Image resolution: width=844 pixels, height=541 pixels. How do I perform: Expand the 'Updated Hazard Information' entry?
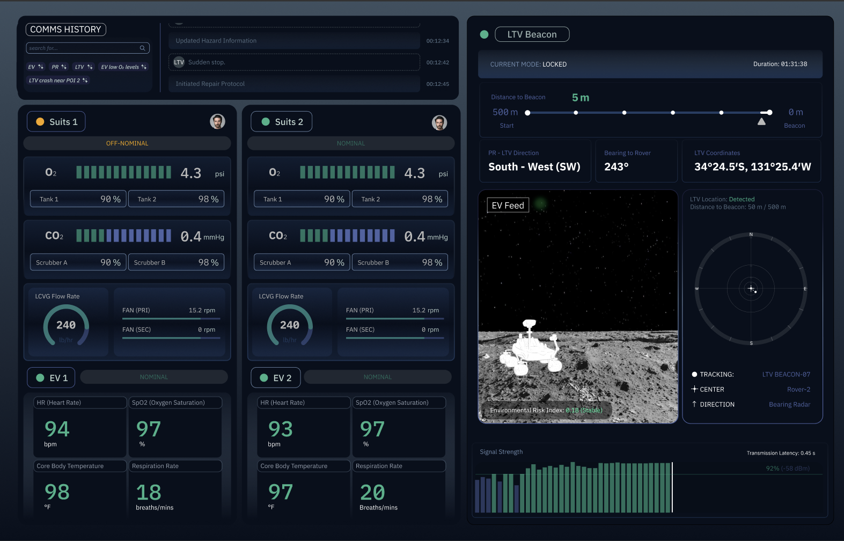click(x=294, y=41)
